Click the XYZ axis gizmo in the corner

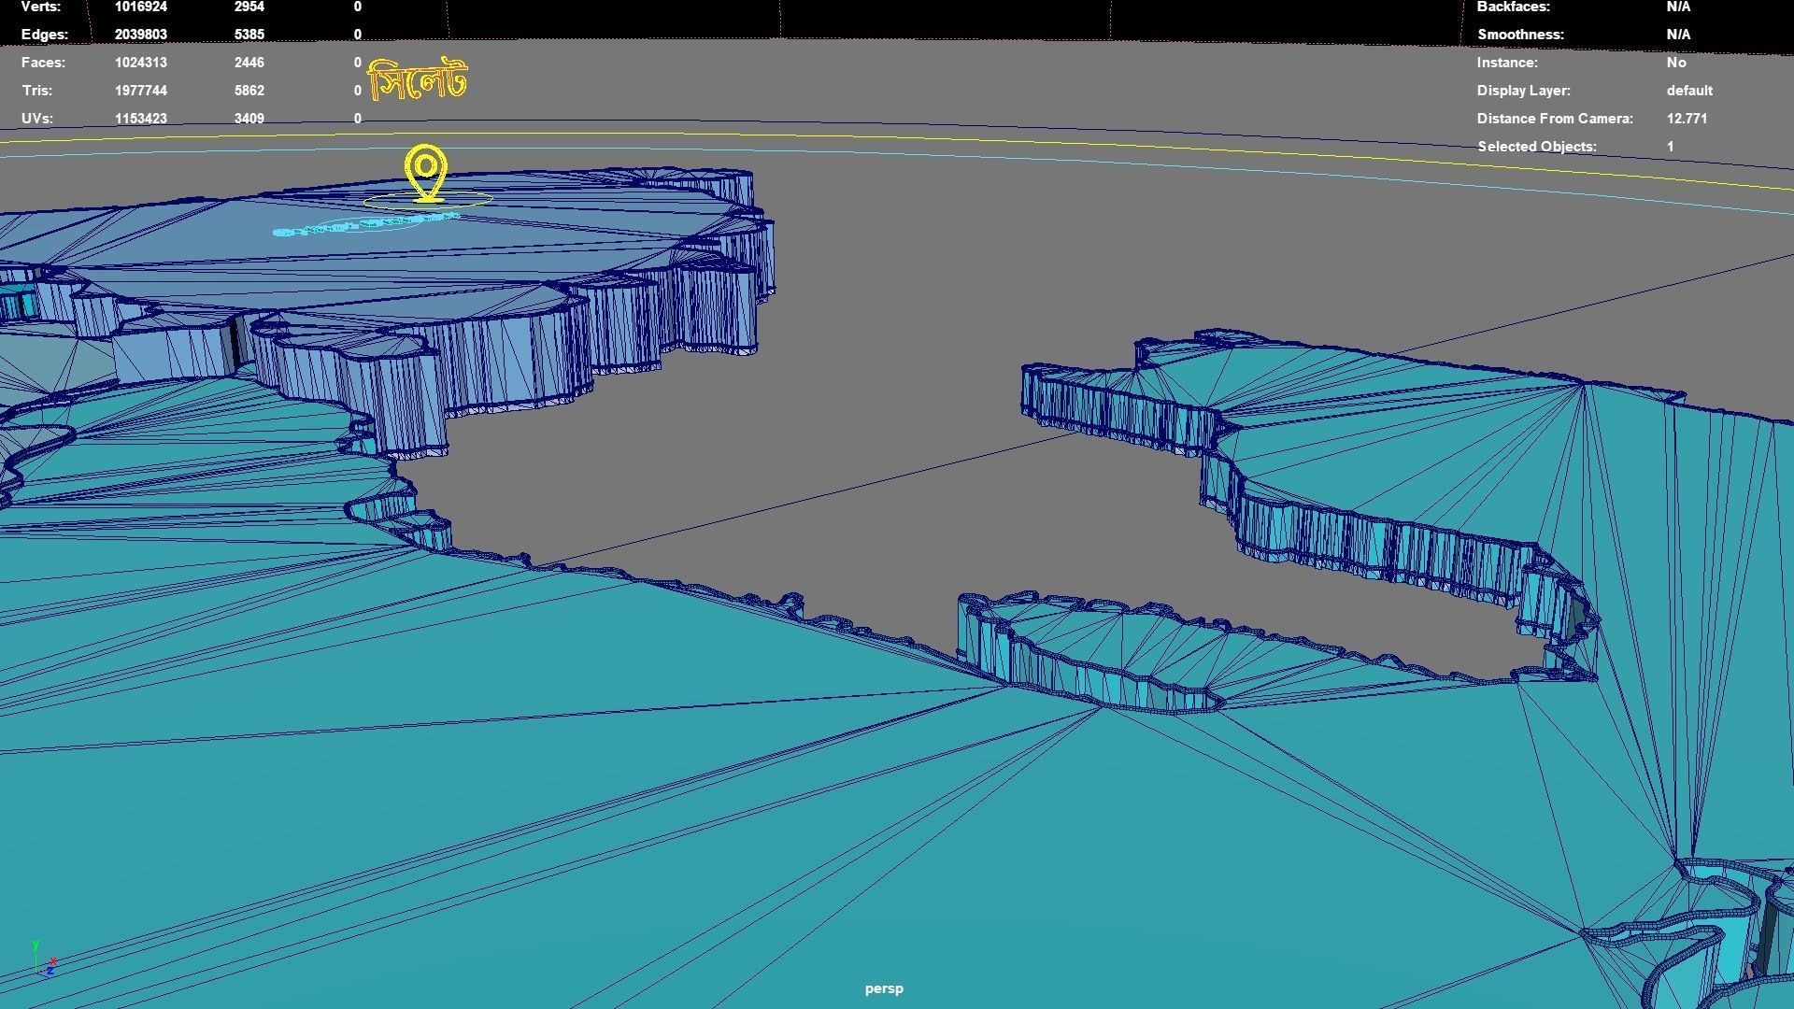coord(42,960)
